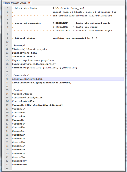
Task: Click the Custom2b MojeRohRazitko.Oddeleni line
Action: [x=37, y=105]
